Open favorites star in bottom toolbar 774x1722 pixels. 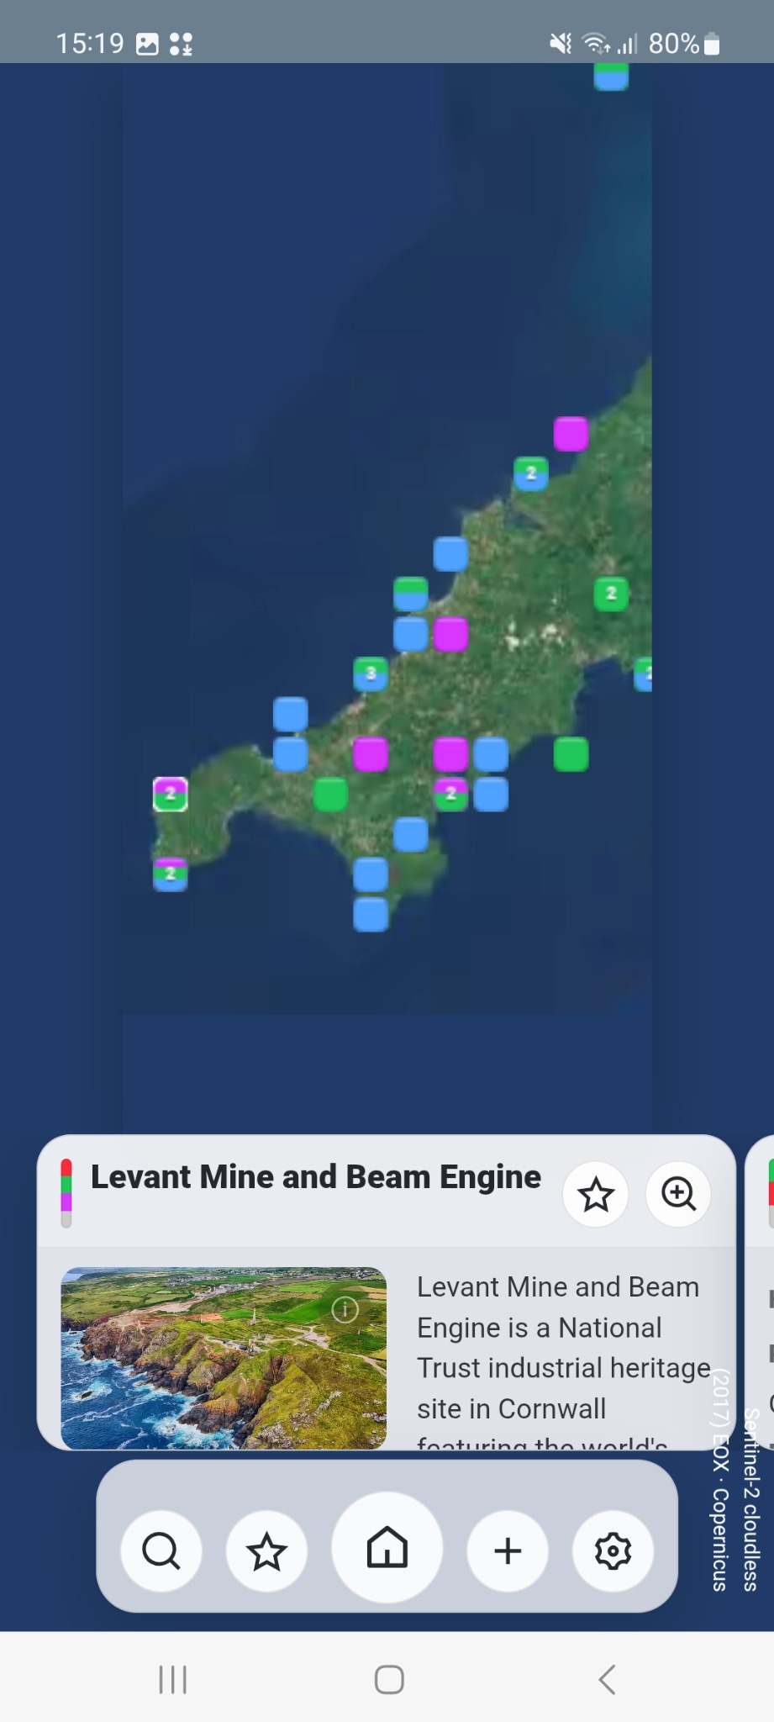pyautogui.click(x=266, y=1550)
